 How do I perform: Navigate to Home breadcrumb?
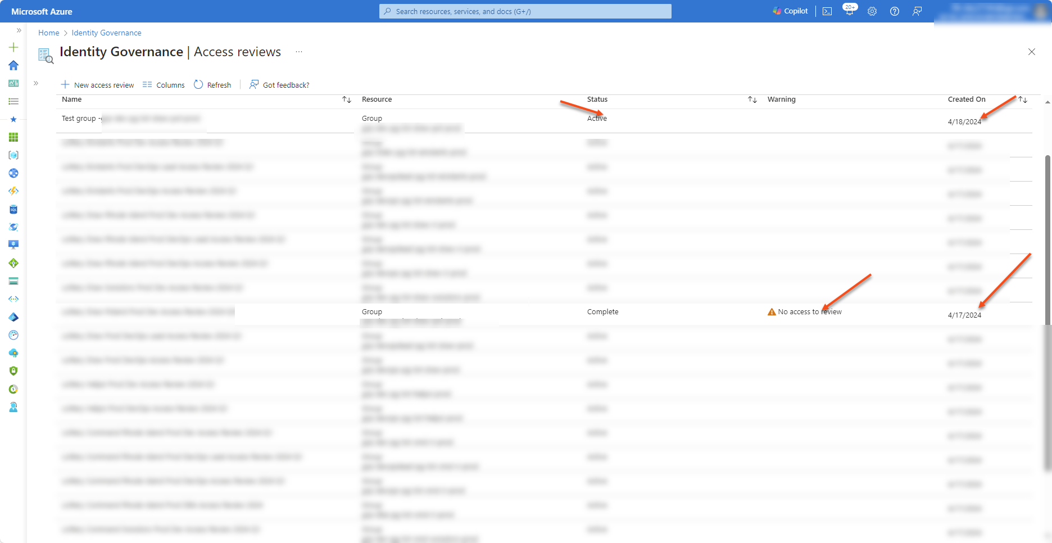49,33
